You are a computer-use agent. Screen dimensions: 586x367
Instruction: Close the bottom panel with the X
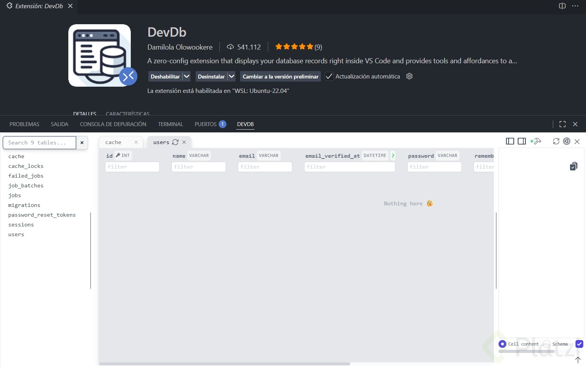pyautogui.click(x=575, y=124)
